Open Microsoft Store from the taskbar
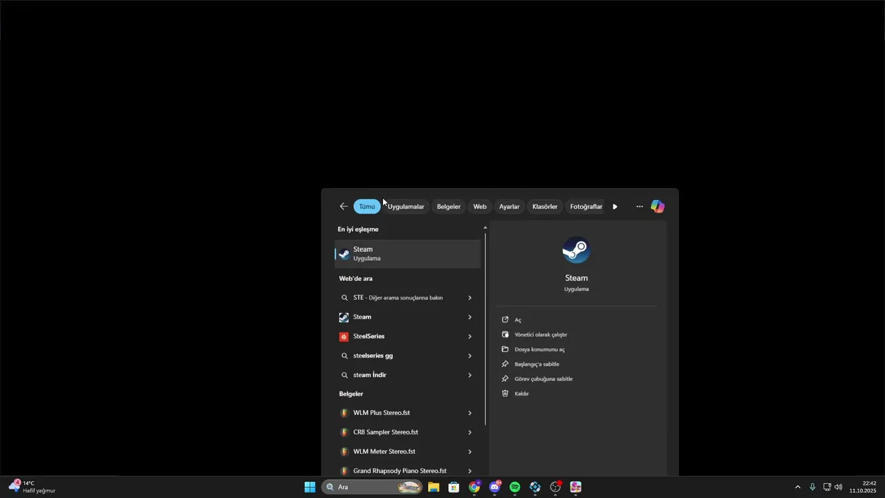Image resolution: width=885 pixels, height=498 pixels. click(x=454, y=487)
